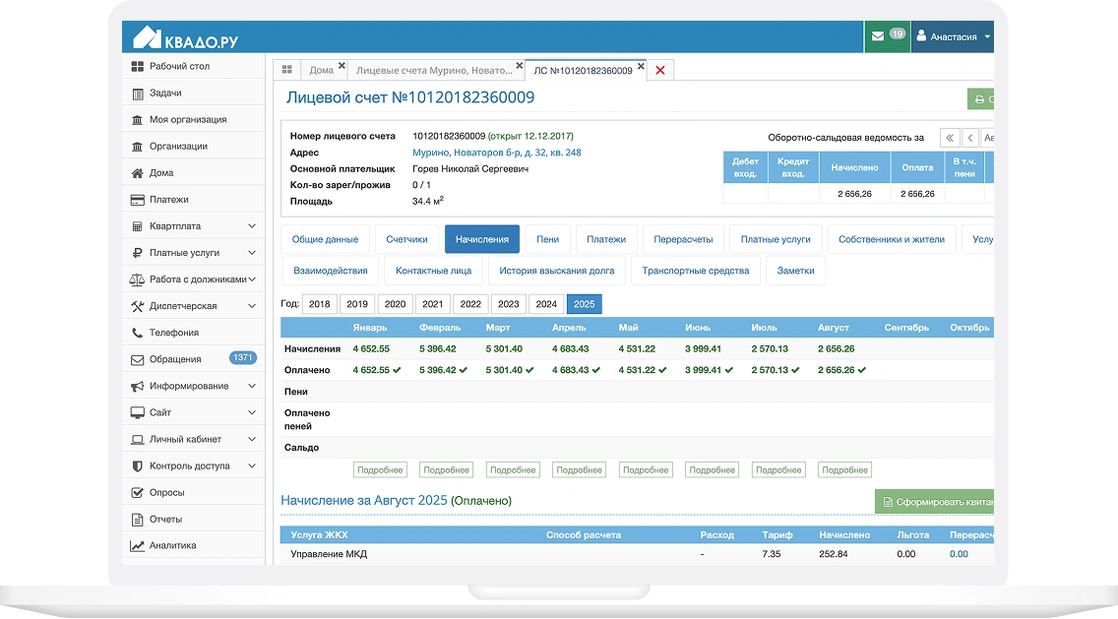Open address link Мурино, Новаторов б-р
1118x619 pixels.
coord(496,153)
